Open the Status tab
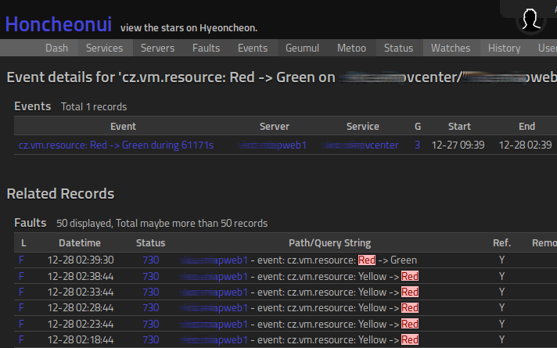 click(398, 48)
